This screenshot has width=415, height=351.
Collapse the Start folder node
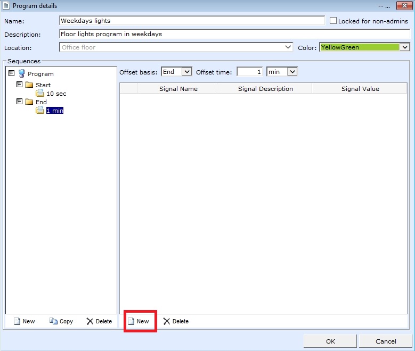pos(20,85)
